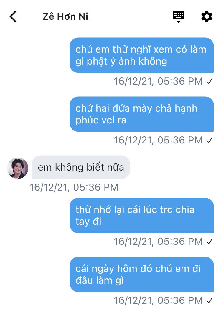Viewport: 221px width, 309px height.
Task: Tap the word "không" in first blue bubble
Action: (x=153, y=61)
